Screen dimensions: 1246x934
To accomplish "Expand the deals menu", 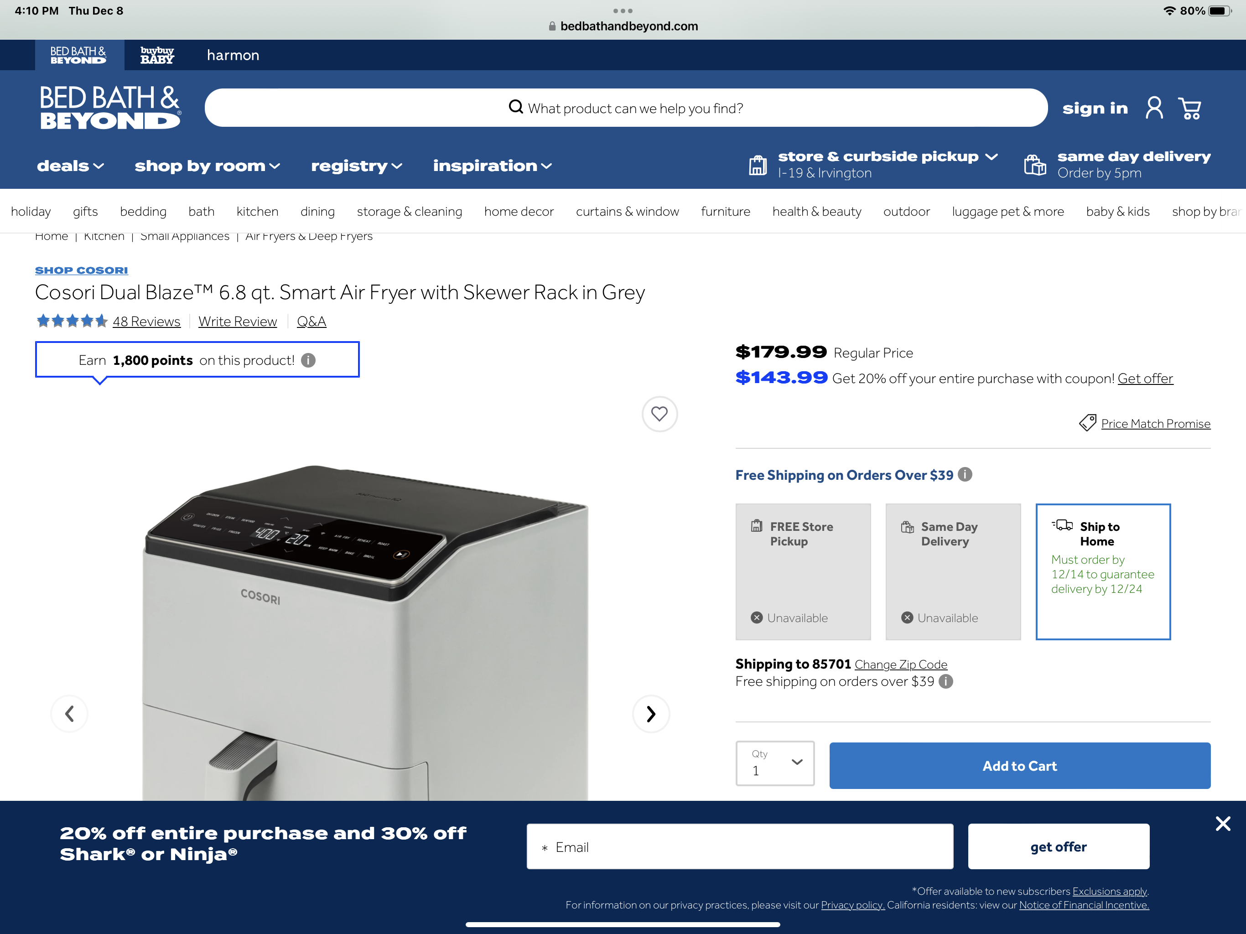I will point(70,166).
